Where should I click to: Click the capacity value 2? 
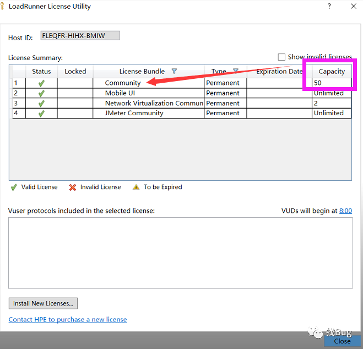(x=316, y=103)
